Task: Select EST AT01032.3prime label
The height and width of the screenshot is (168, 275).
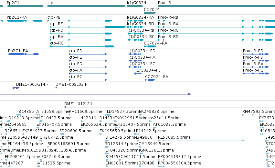Action: 169,124
